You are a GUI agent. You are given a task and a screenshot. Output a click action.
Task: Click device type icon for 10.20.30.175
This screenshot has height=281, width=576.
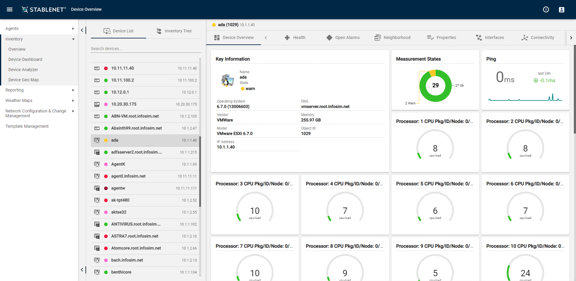pos(97,104)
